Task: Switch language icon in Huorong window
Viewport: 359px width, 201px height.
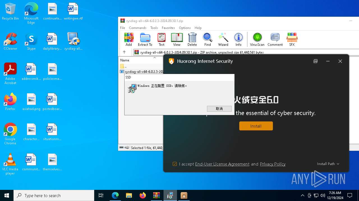Action: (x=316, y=61)
